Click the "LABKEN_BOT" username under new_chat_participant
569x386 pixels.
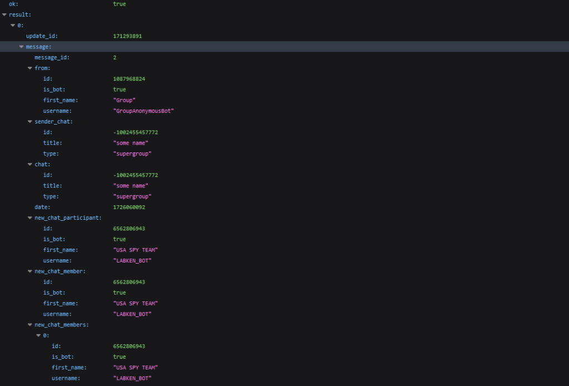tap(132, 260)
